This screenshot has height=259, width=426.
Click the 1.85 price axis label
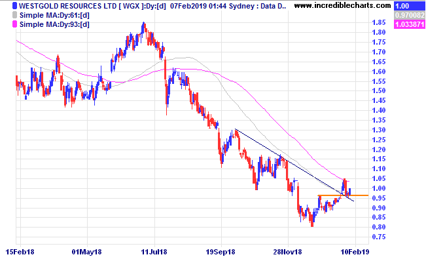pos(378,22)
